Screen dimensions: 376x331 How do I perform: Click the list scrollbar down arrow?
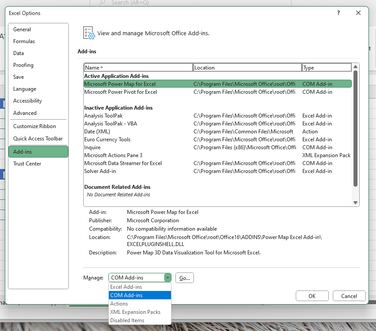(355, 202)
